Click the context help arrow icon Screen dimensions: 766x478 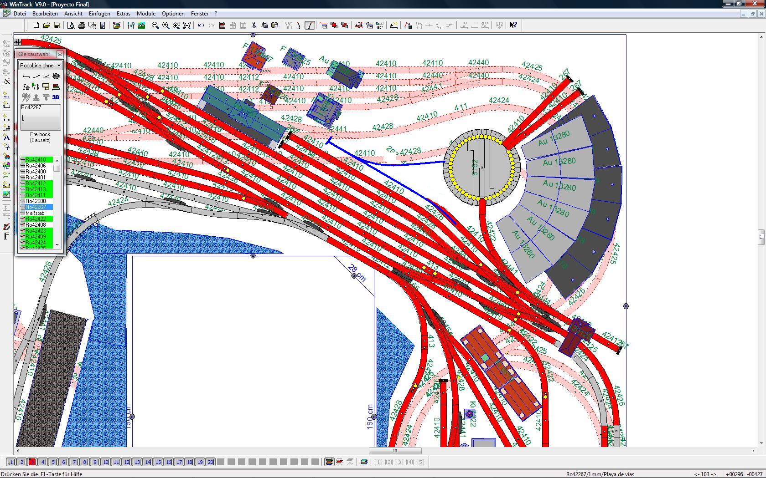(x=513, y=25)
